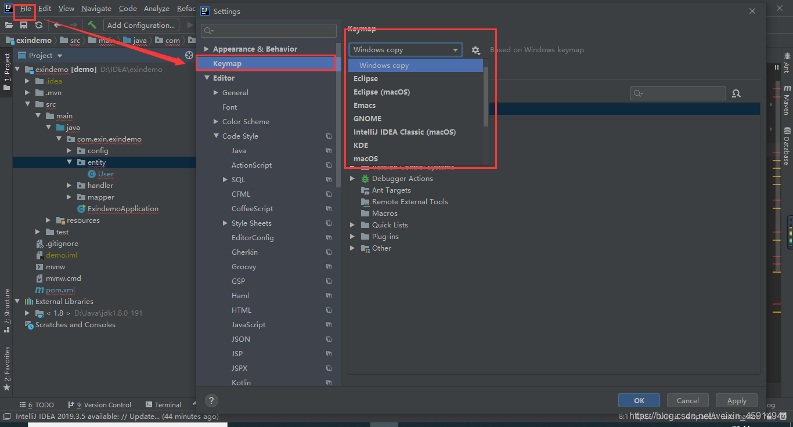
Task: Open the Edit menu
Action: 45,9
